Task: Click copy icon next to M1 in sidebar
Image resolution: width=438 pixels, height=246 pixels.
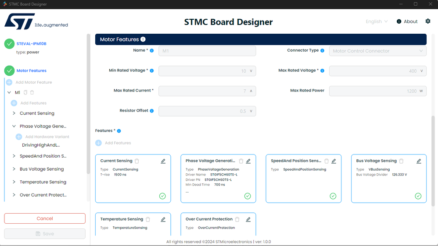Action: pos(25,92)
